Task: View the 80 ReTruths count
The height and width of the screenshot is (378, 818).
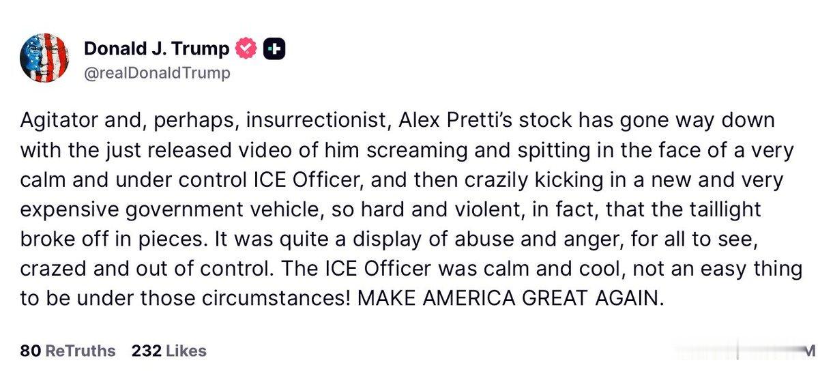Action: tap(68, 351)
